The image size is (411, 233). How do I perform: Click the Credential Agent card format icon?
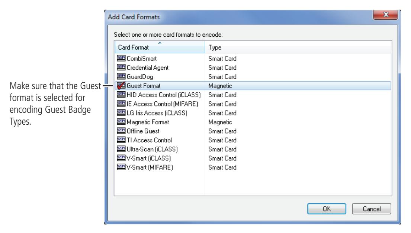[x=121, y=67]
